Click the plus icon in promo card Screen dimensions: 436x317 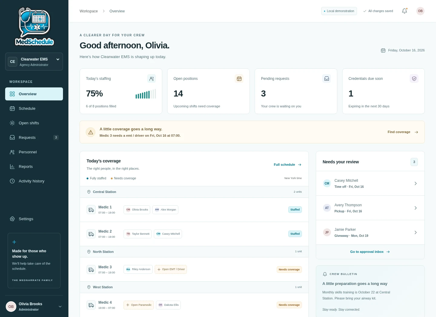[14, 242]
